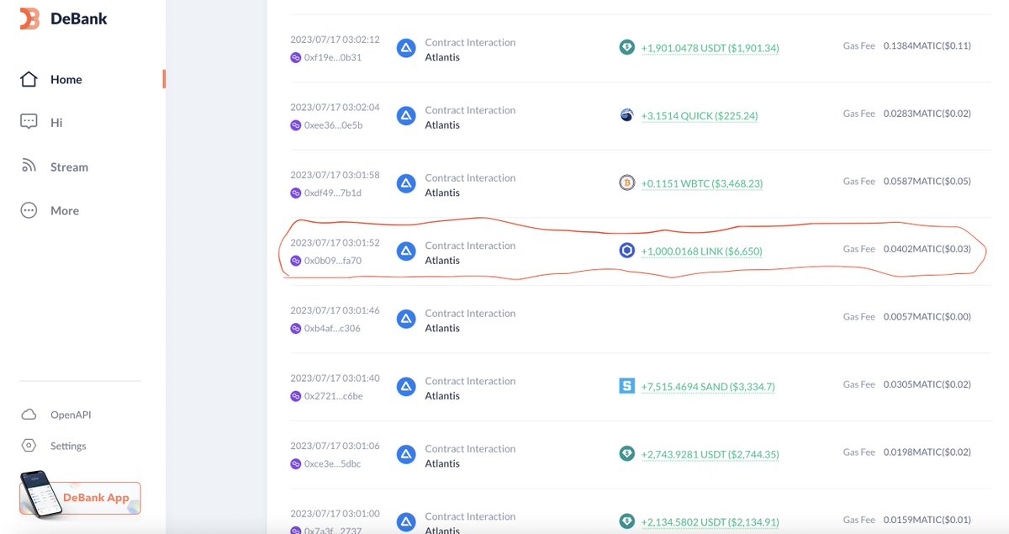The width and height of the screenshot is (1009, 534).
Task: Click gas fee 0.1384MATIC($0.11)
Action: pos(927,45)
